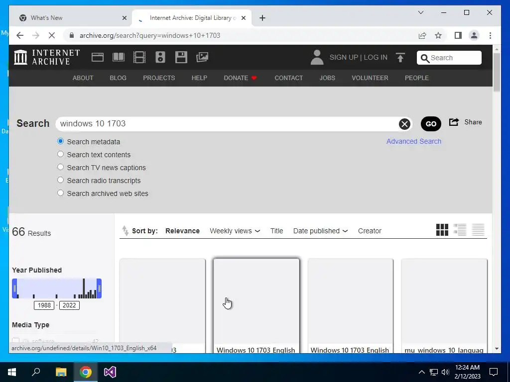
Task: Switch to detailed list view
Action: tap(460, 230)
